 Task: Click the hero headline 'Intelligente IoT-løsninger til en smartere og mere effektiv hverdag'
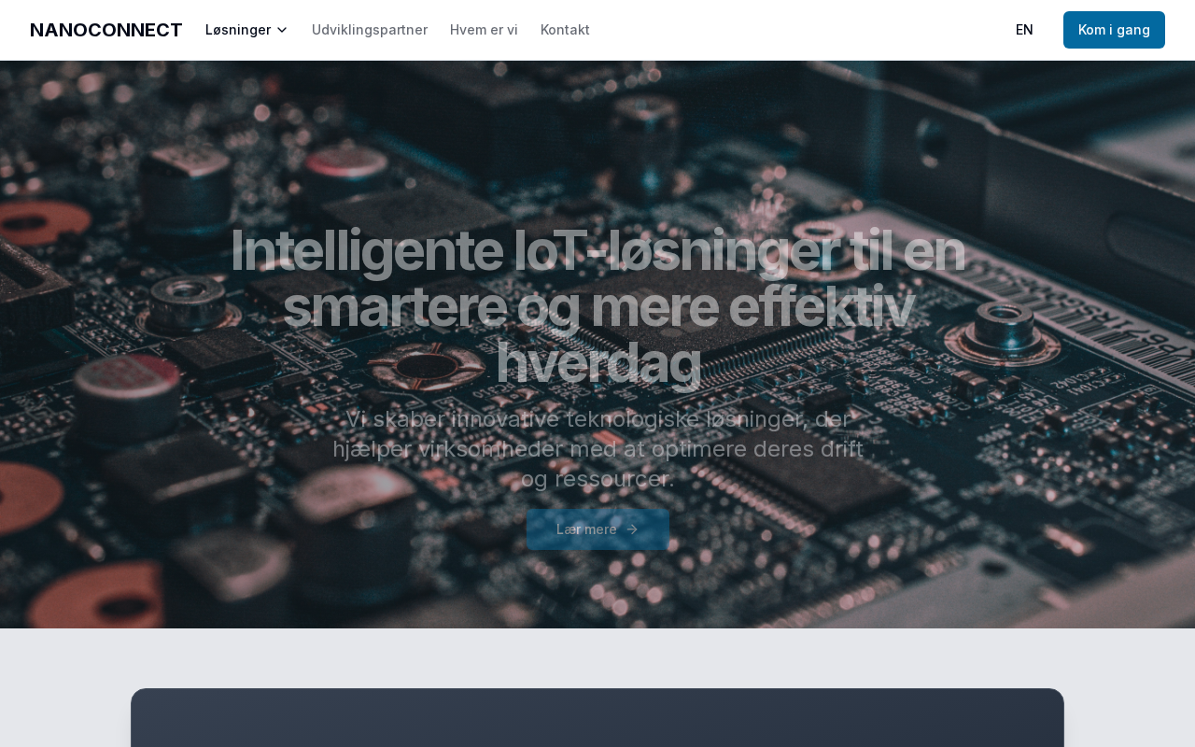point(597,306)
